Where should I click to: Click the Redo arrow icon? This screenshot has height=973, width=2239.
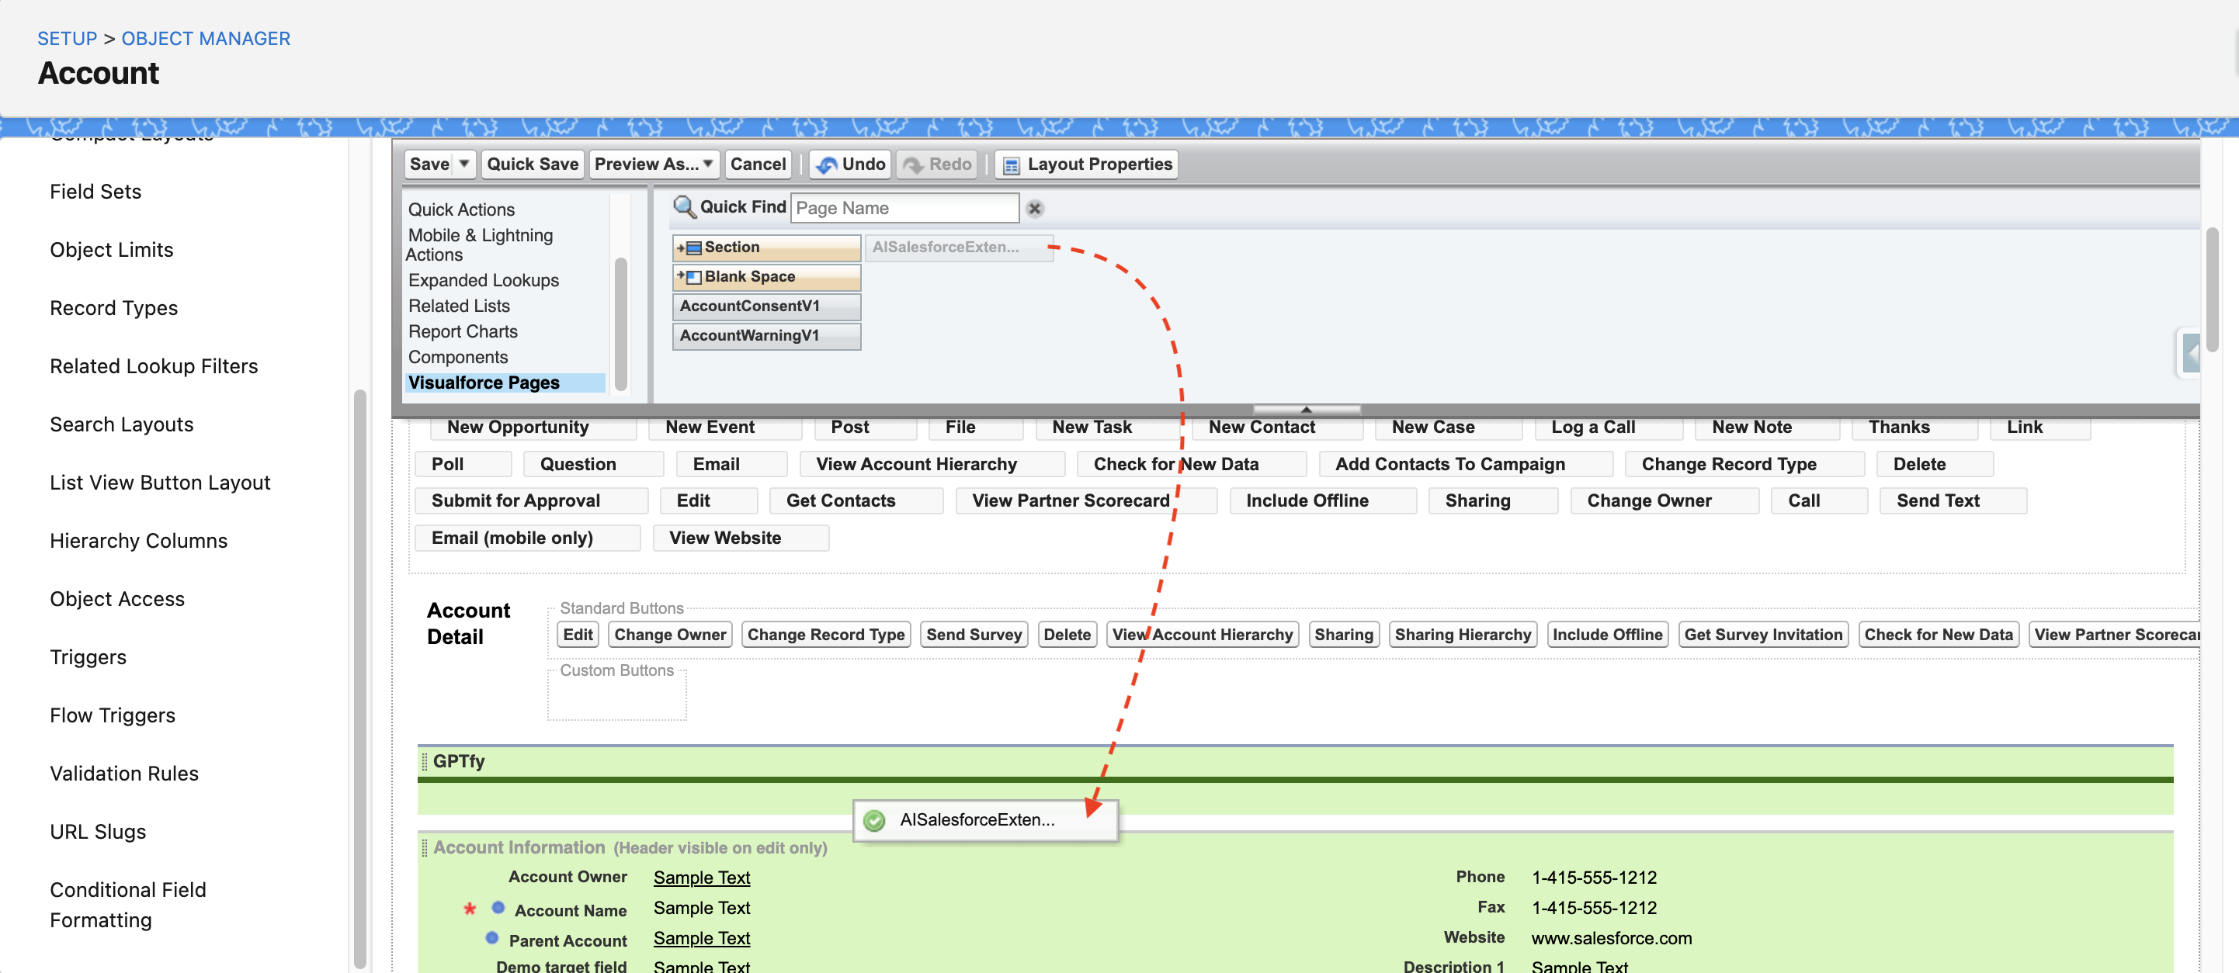point(913,164)
